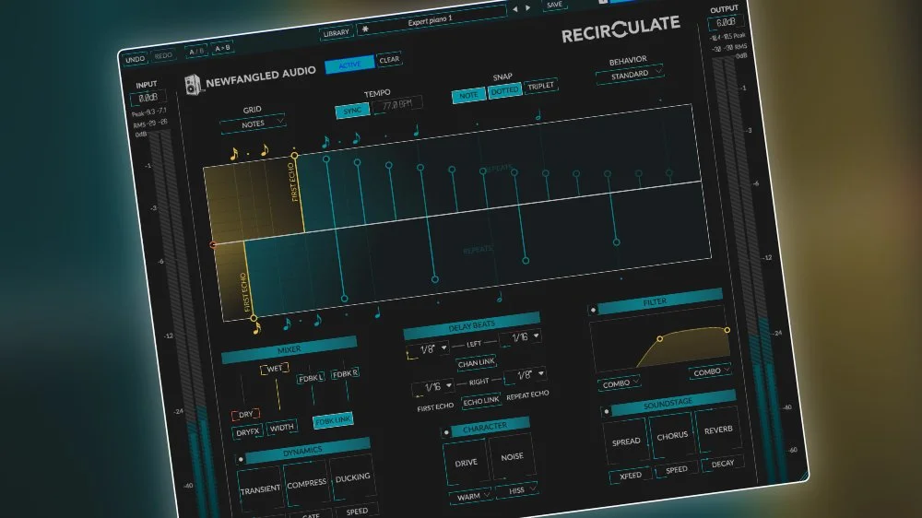Click the Redo button
922x518 pixels.
(x=163, y=55)
